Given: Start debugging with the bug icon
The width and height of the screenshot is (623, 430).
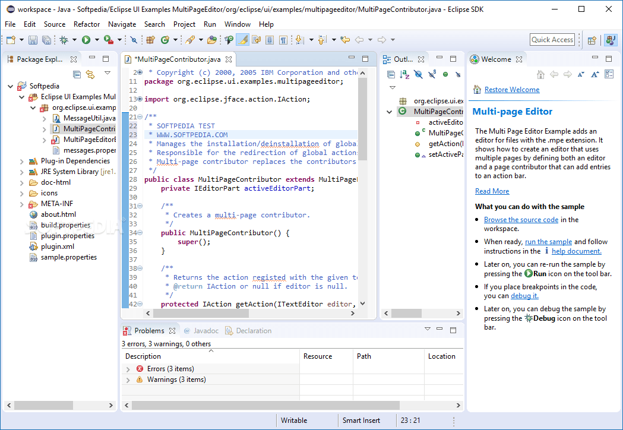Looking at the screenshot, I should coord(64,40).
